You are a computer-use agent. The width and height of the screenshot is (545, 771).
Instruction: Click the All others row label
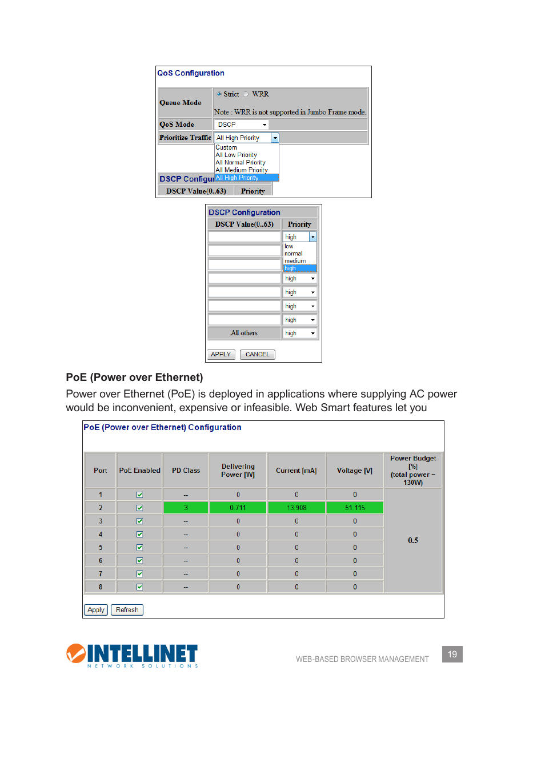[244, 333]
